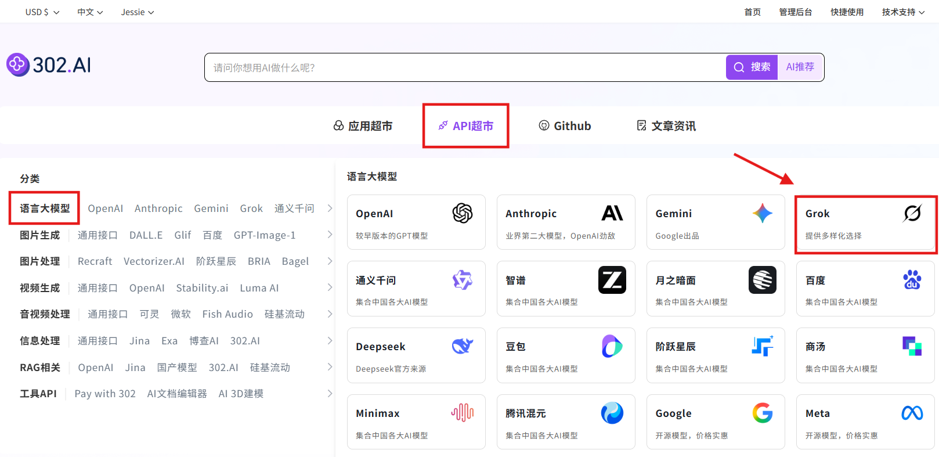Click the Deepseek card title text
The height and width of the screenshot is (457, 939).
click(x=381, y=347)
